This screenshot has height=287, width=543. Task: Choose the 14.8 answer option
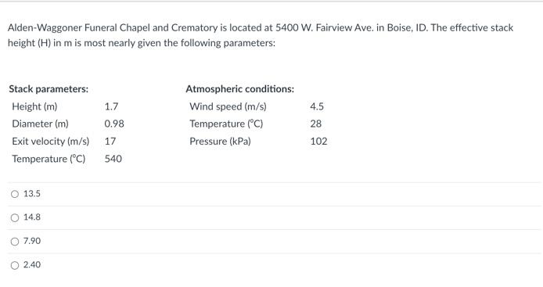pos(15,217)
